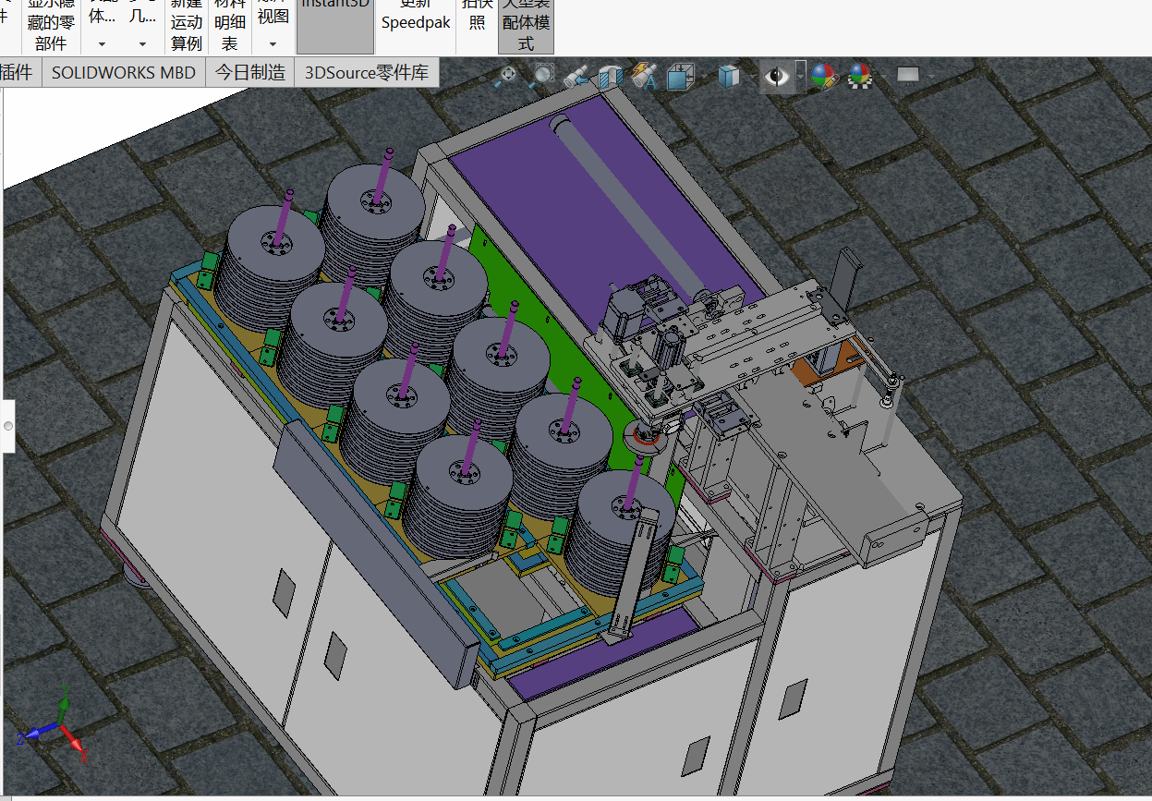Viewport: 1152px width, 801px height.
Task: Click the Apply Scene icon
Action: click(860, 77)
